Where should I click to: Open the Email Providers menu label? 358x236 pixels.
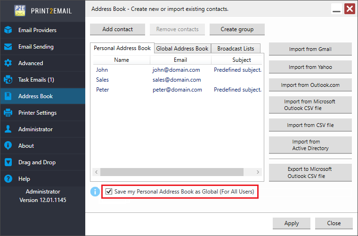coord(37,30)
